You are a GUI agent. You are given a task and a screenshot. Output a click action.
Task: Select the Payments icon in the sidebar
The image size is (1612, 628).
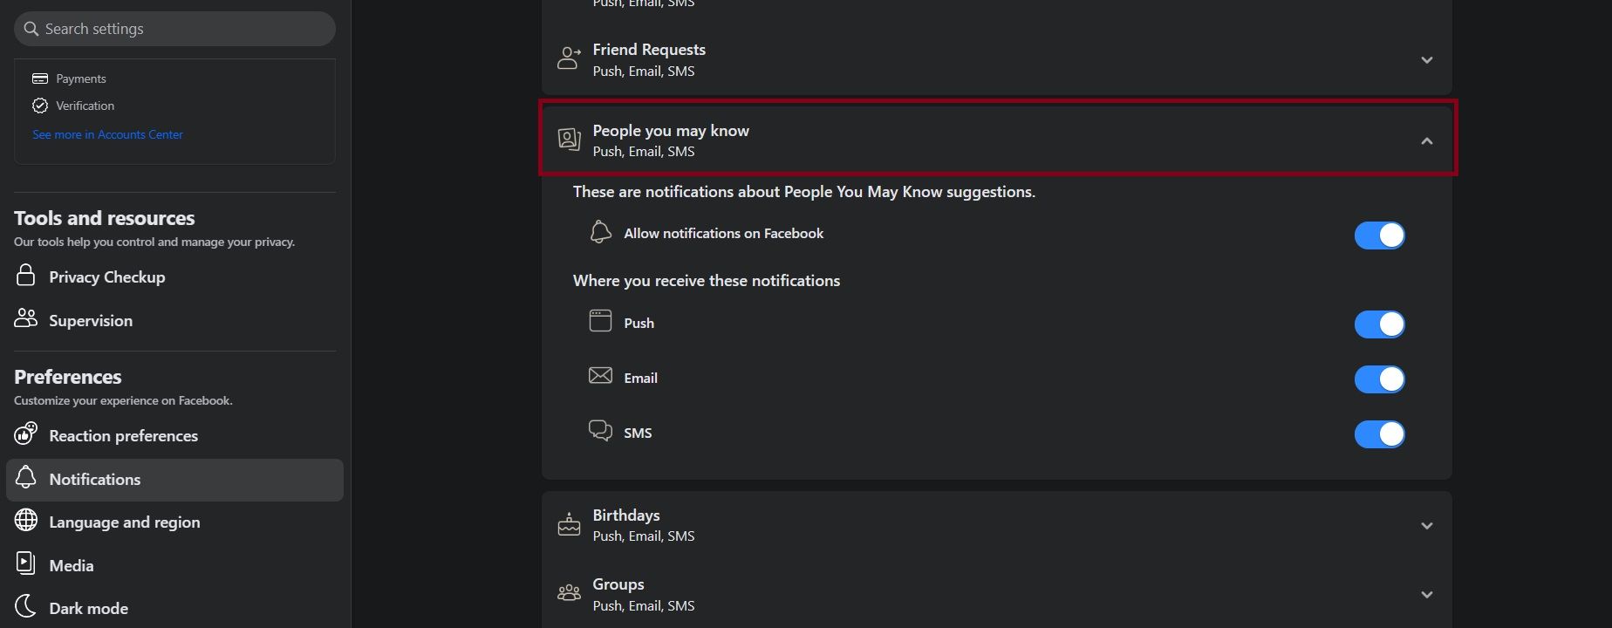pyautogui.click(x=40, y=78)
